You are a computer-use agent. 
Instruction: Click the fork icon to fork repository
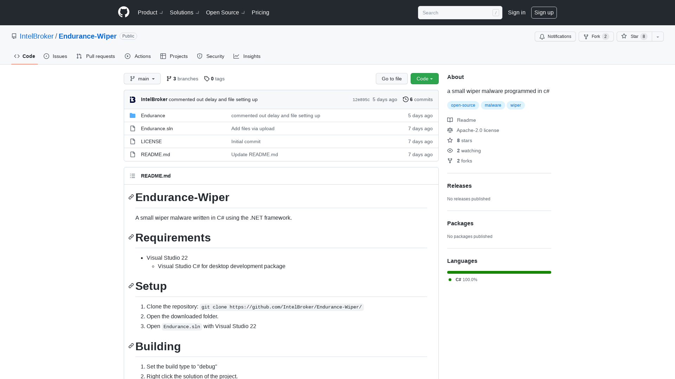click(586, 36)
